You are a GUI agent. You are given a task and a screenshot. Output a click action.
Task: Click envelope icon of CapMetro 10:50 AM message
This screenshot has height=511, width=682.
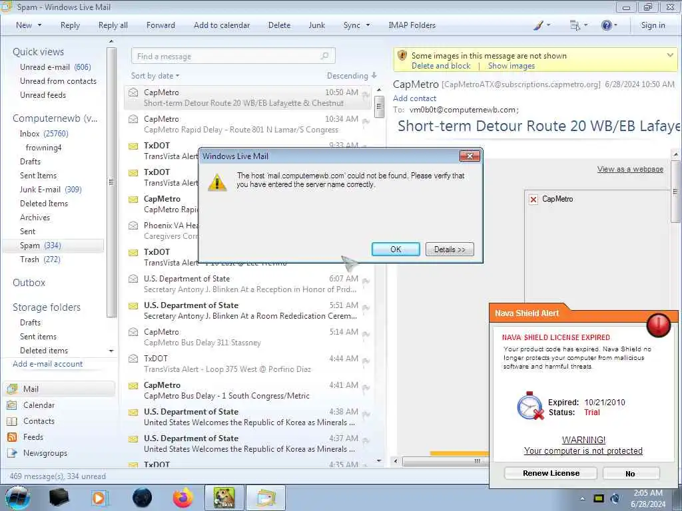click(x=133, y=92)
